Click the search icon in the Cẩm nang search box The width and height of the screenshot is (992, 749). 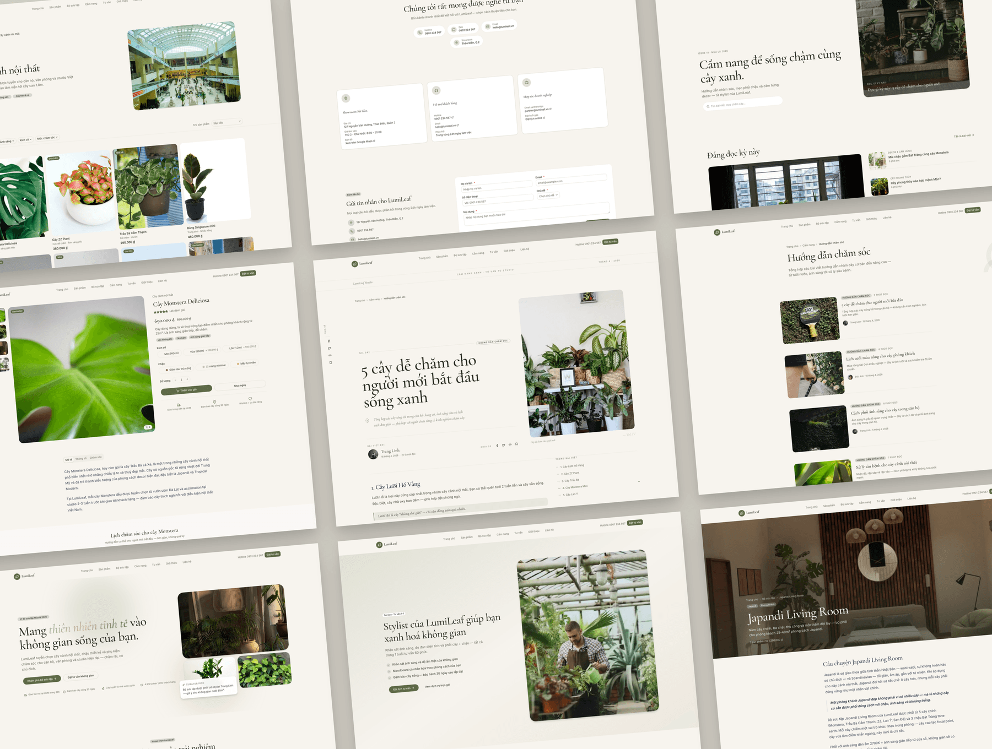[708, 106]
